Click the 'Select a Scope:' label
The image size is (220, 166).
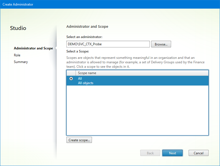77,51
